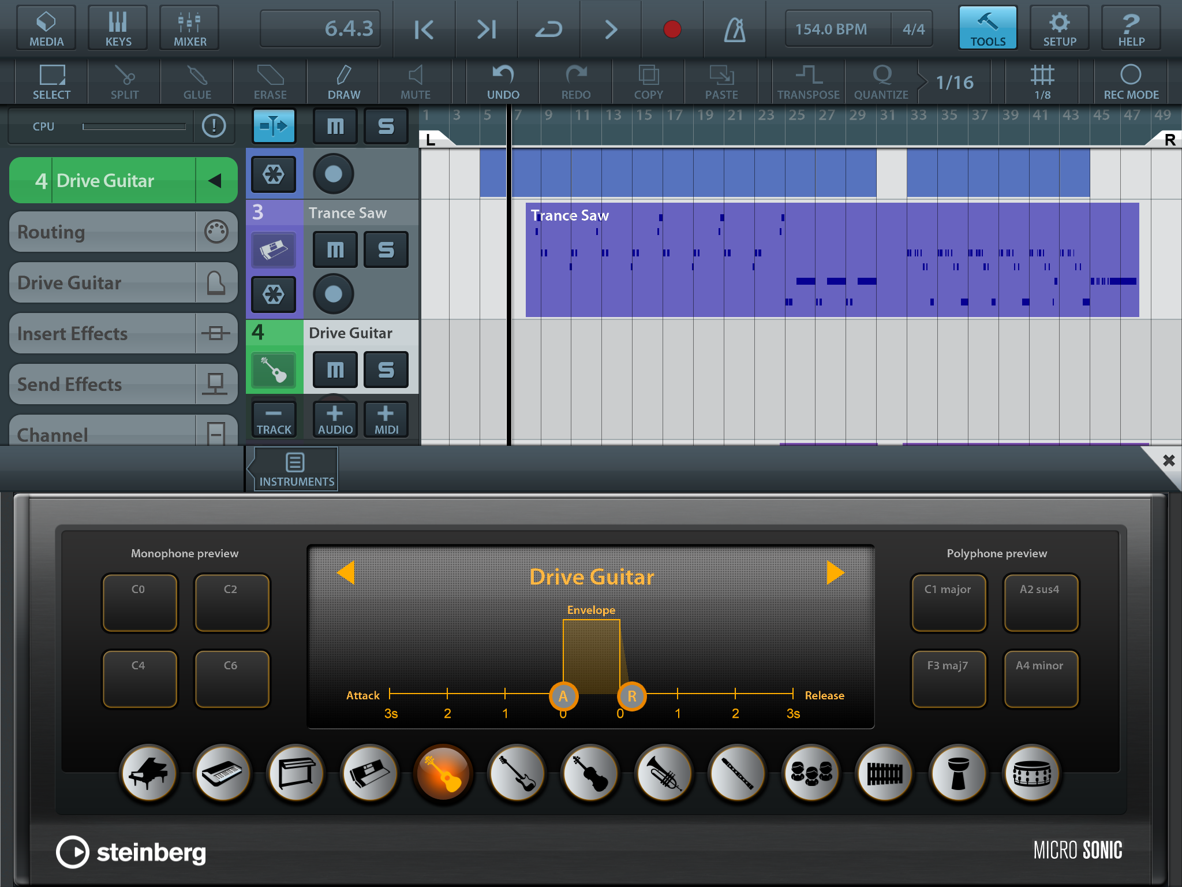This screenshot has height=887, width=1182.
Task: Remove track with the minus TRACK button
Action: [274, 420]
